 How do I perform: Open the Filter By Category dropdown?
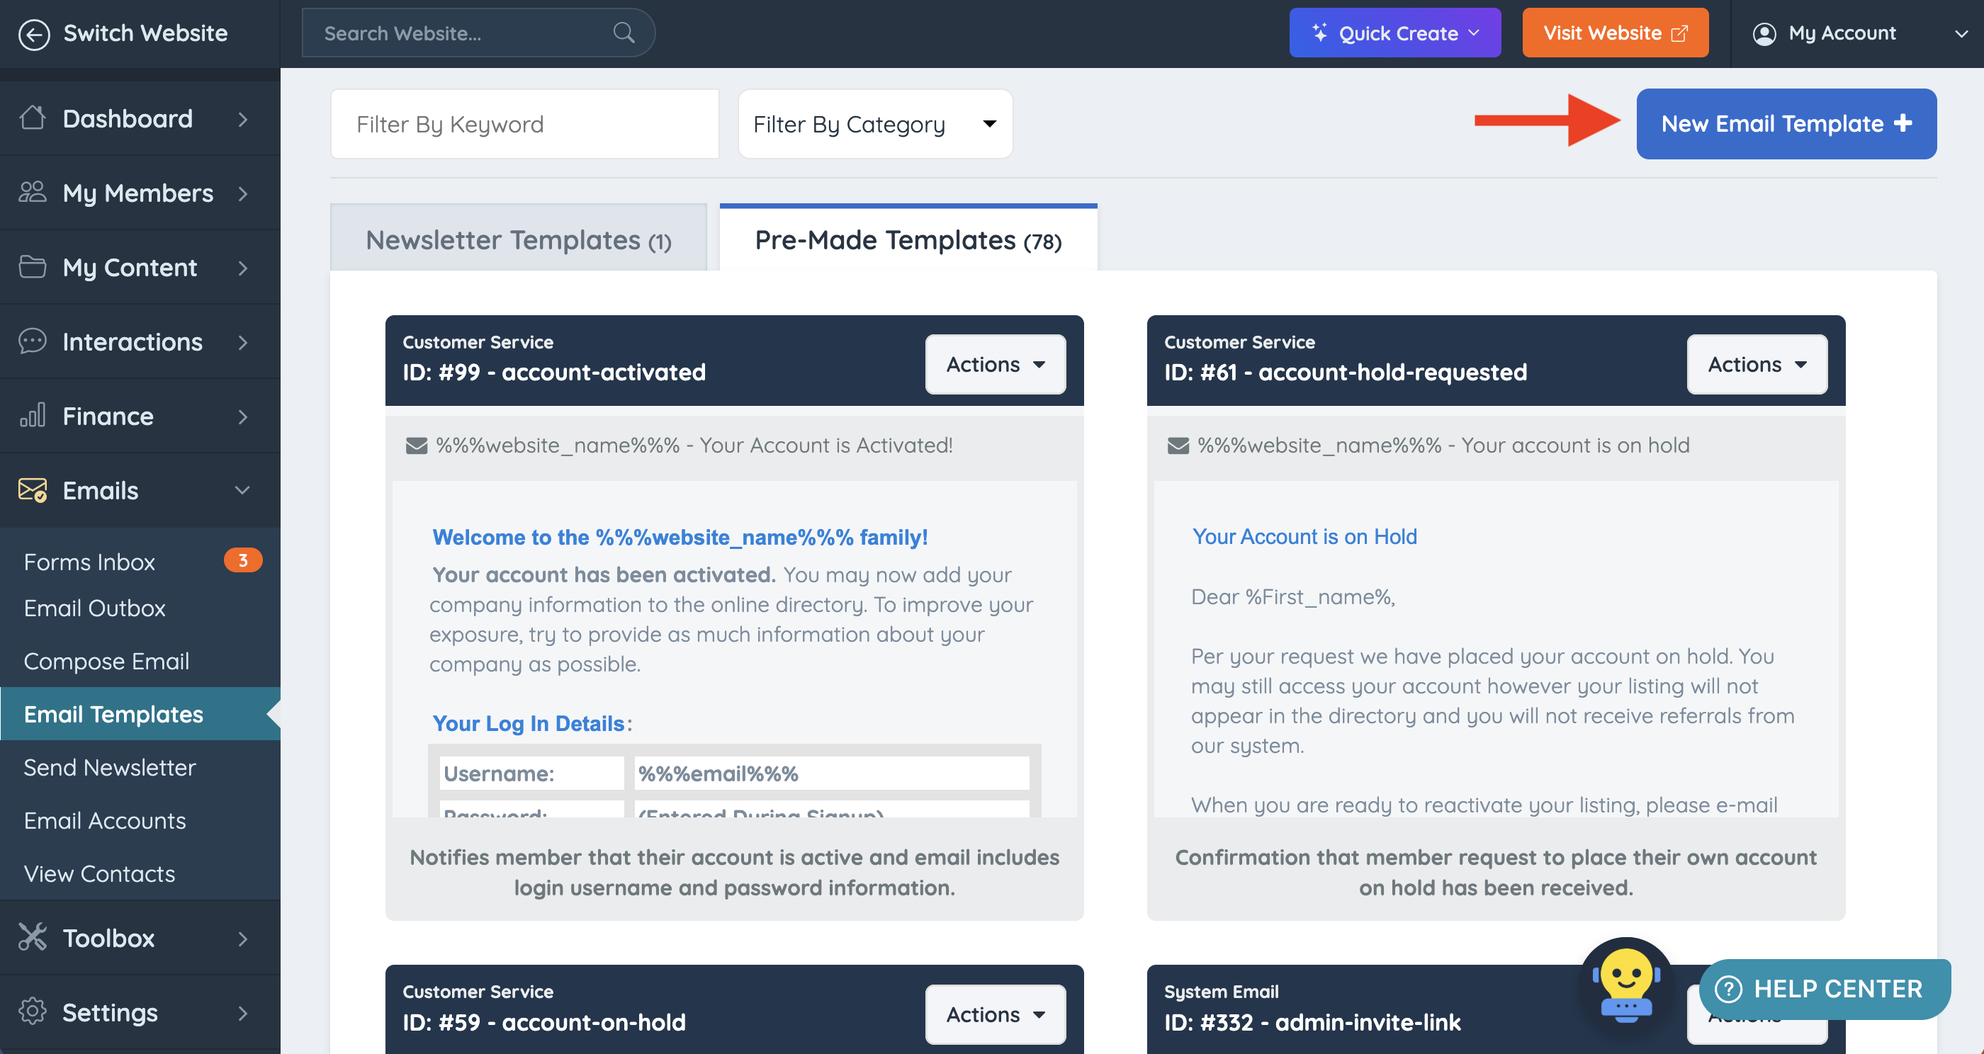[875, 125]
